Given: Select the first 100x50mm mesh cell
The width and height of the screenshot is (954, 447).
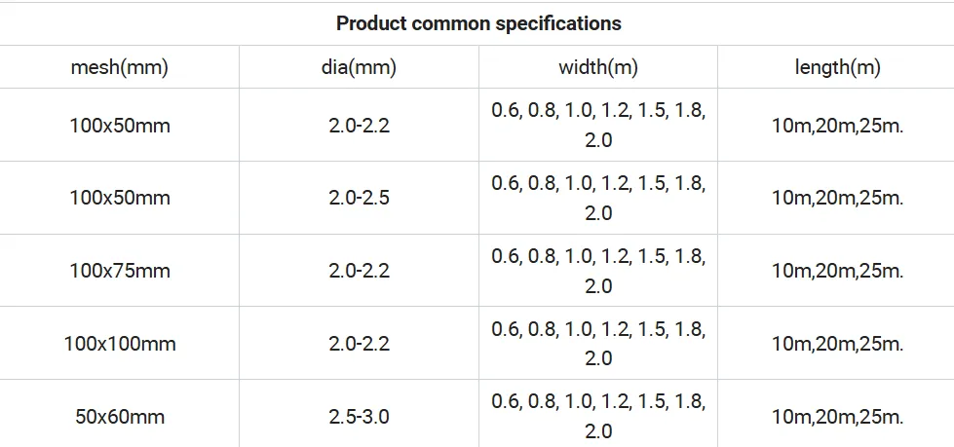Looking at the screenshot, I should point(119,126).
